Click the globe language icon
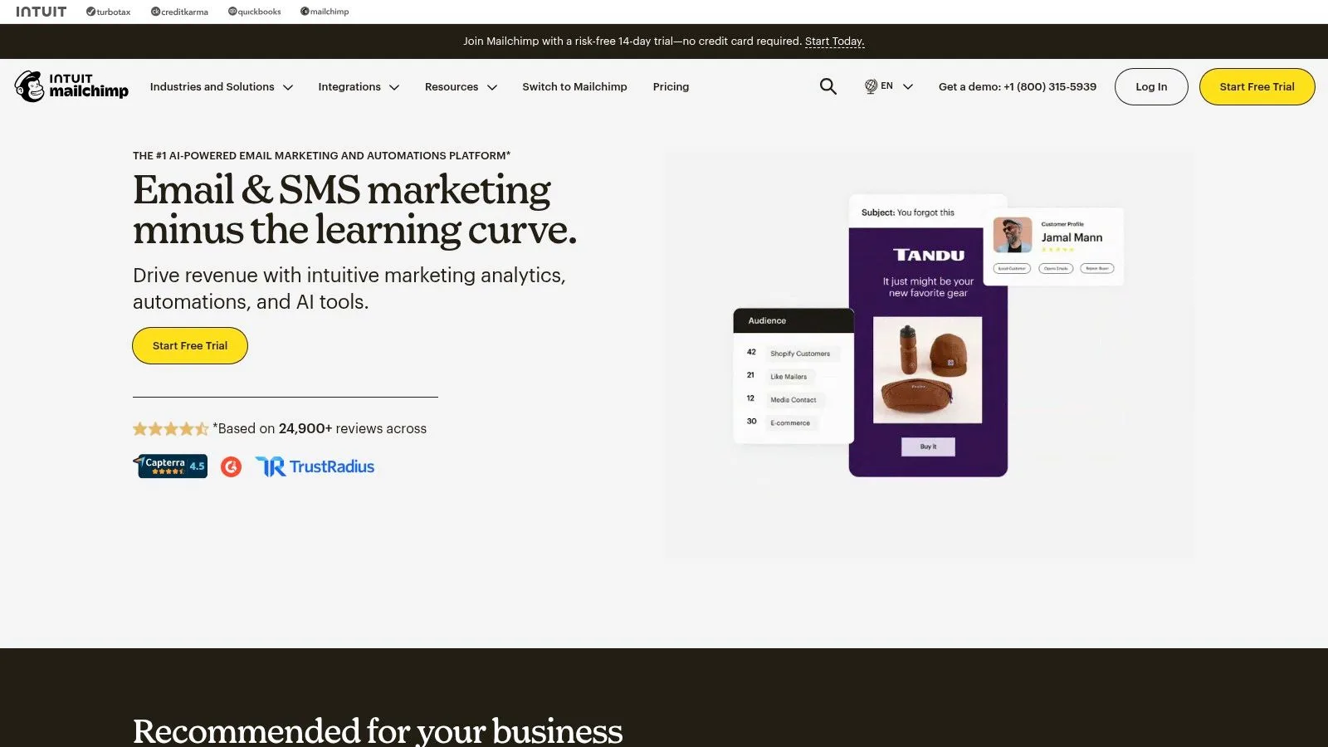The image size is (1328, 747). pyautogui.click(x=871, y=86)
